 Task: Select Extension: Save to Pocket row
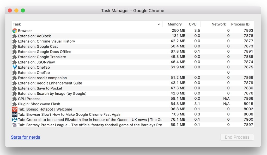(133, 88)
